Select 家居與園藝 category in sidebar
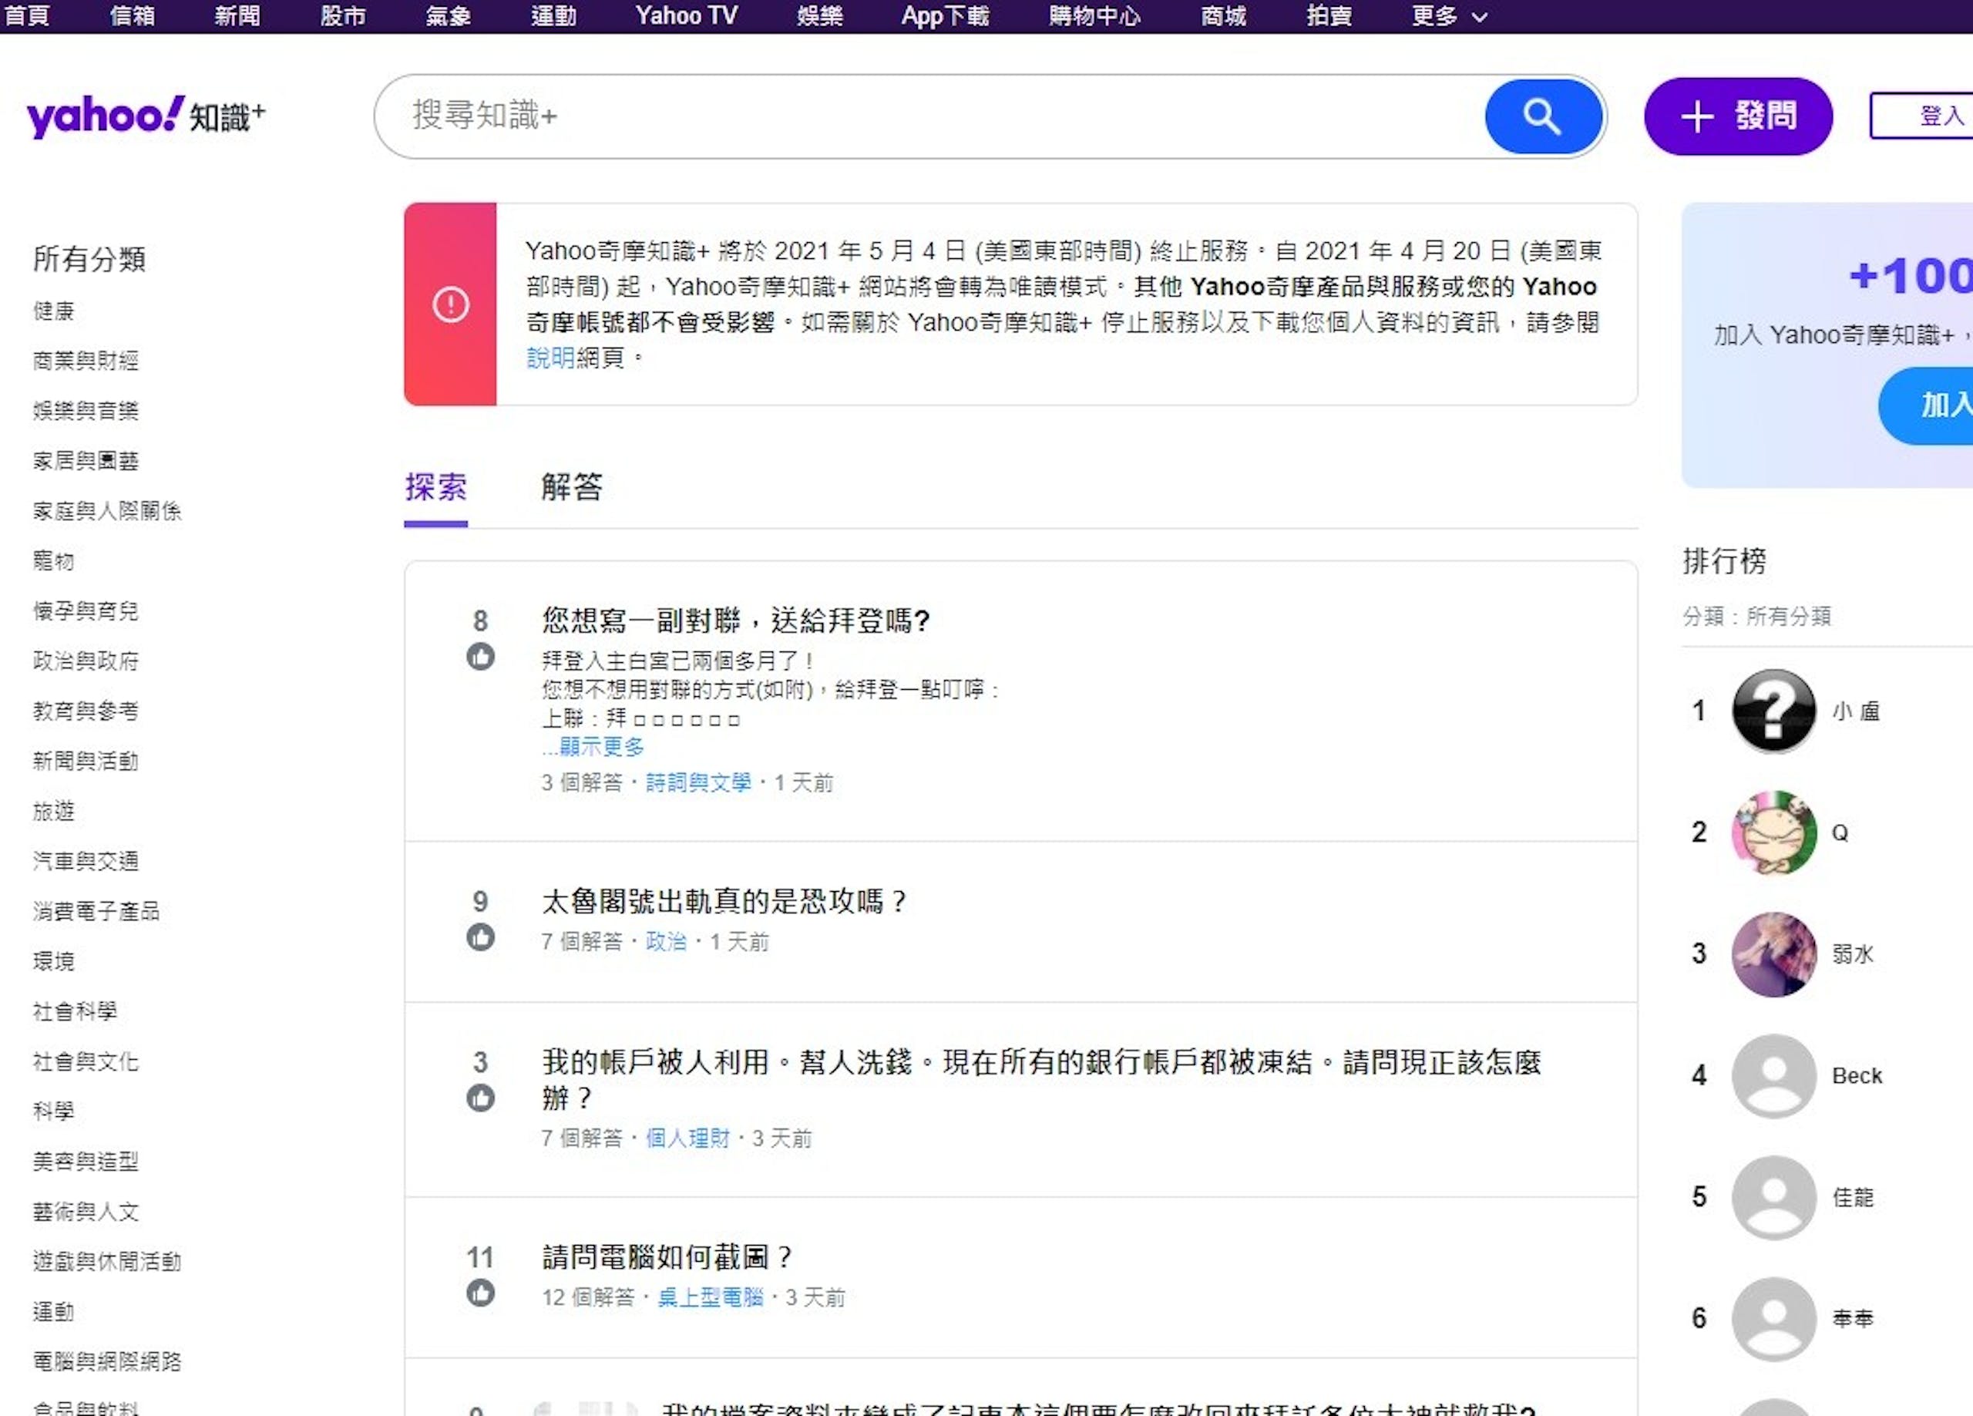This screenshot has height=1416, width=1973. [86, 460]
